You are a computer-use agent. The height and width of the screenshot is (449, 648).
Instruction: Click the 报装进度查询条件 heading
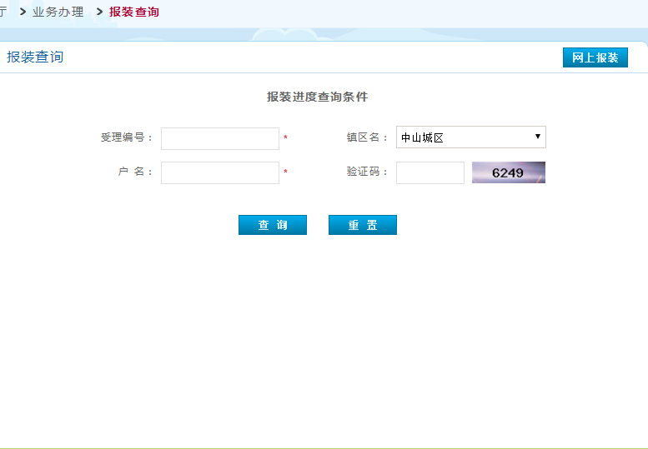(317, 97)
